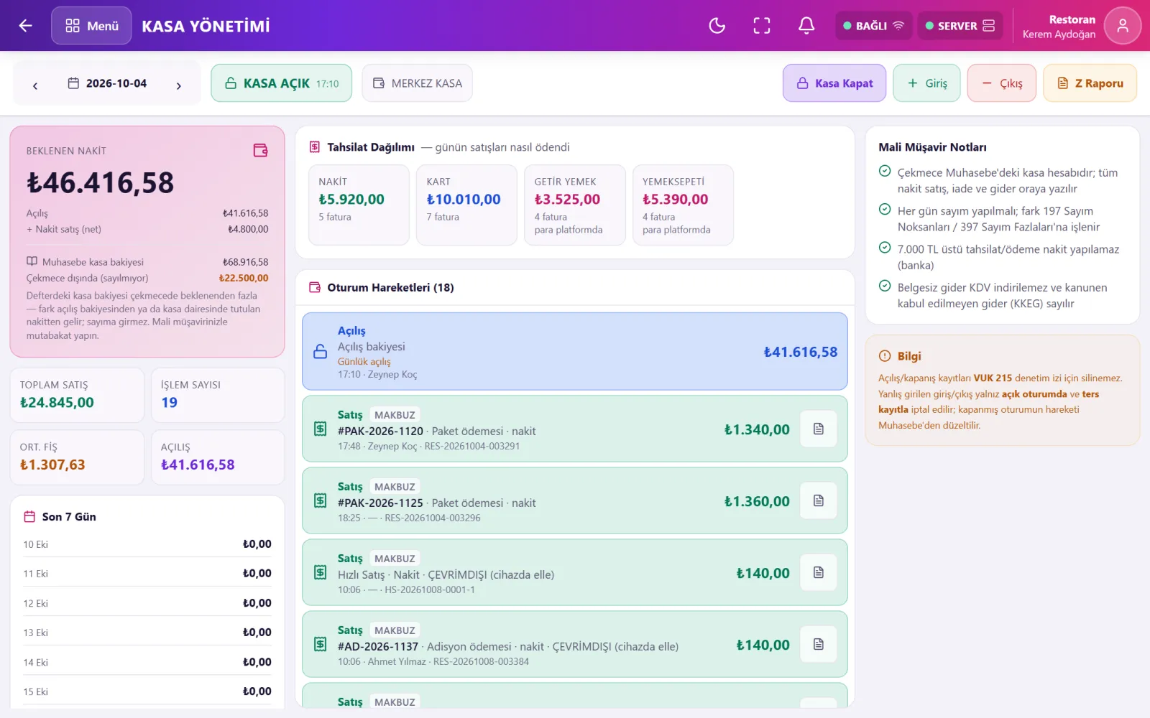Toggle dark mode with the moon icon
1150x718 pixels.
tap(717, 26)
